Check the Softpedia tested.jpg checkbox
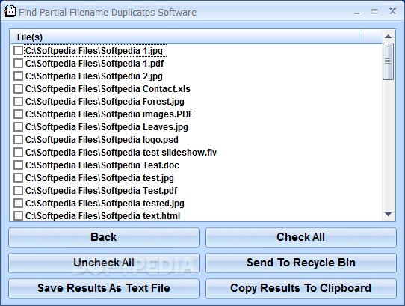 (x=19, y=204)
